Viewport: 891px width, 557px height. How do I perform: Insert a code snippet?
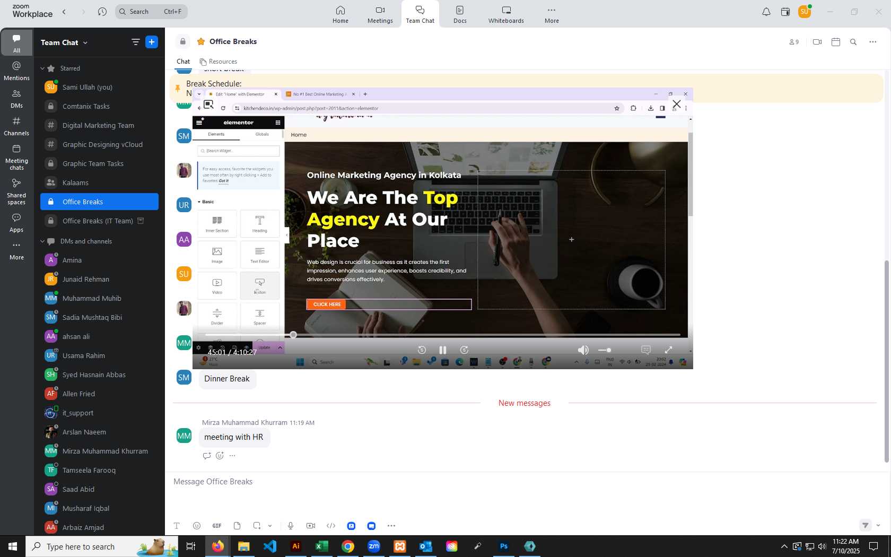331,526
